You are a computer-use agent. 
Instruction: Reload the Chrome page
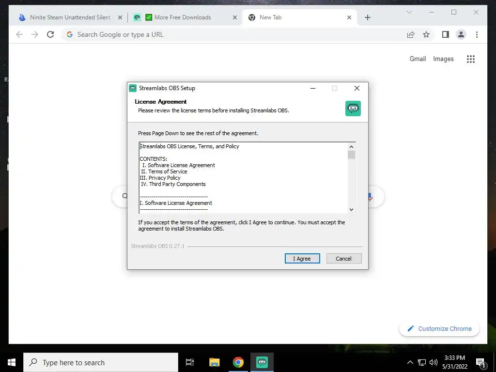(50, 34)
